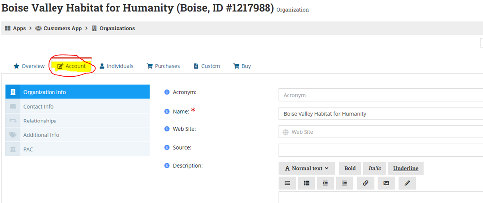Click the Customers App people icon
Image resolution: width=483 pixels, height=203 pixels.
[38, 28]
